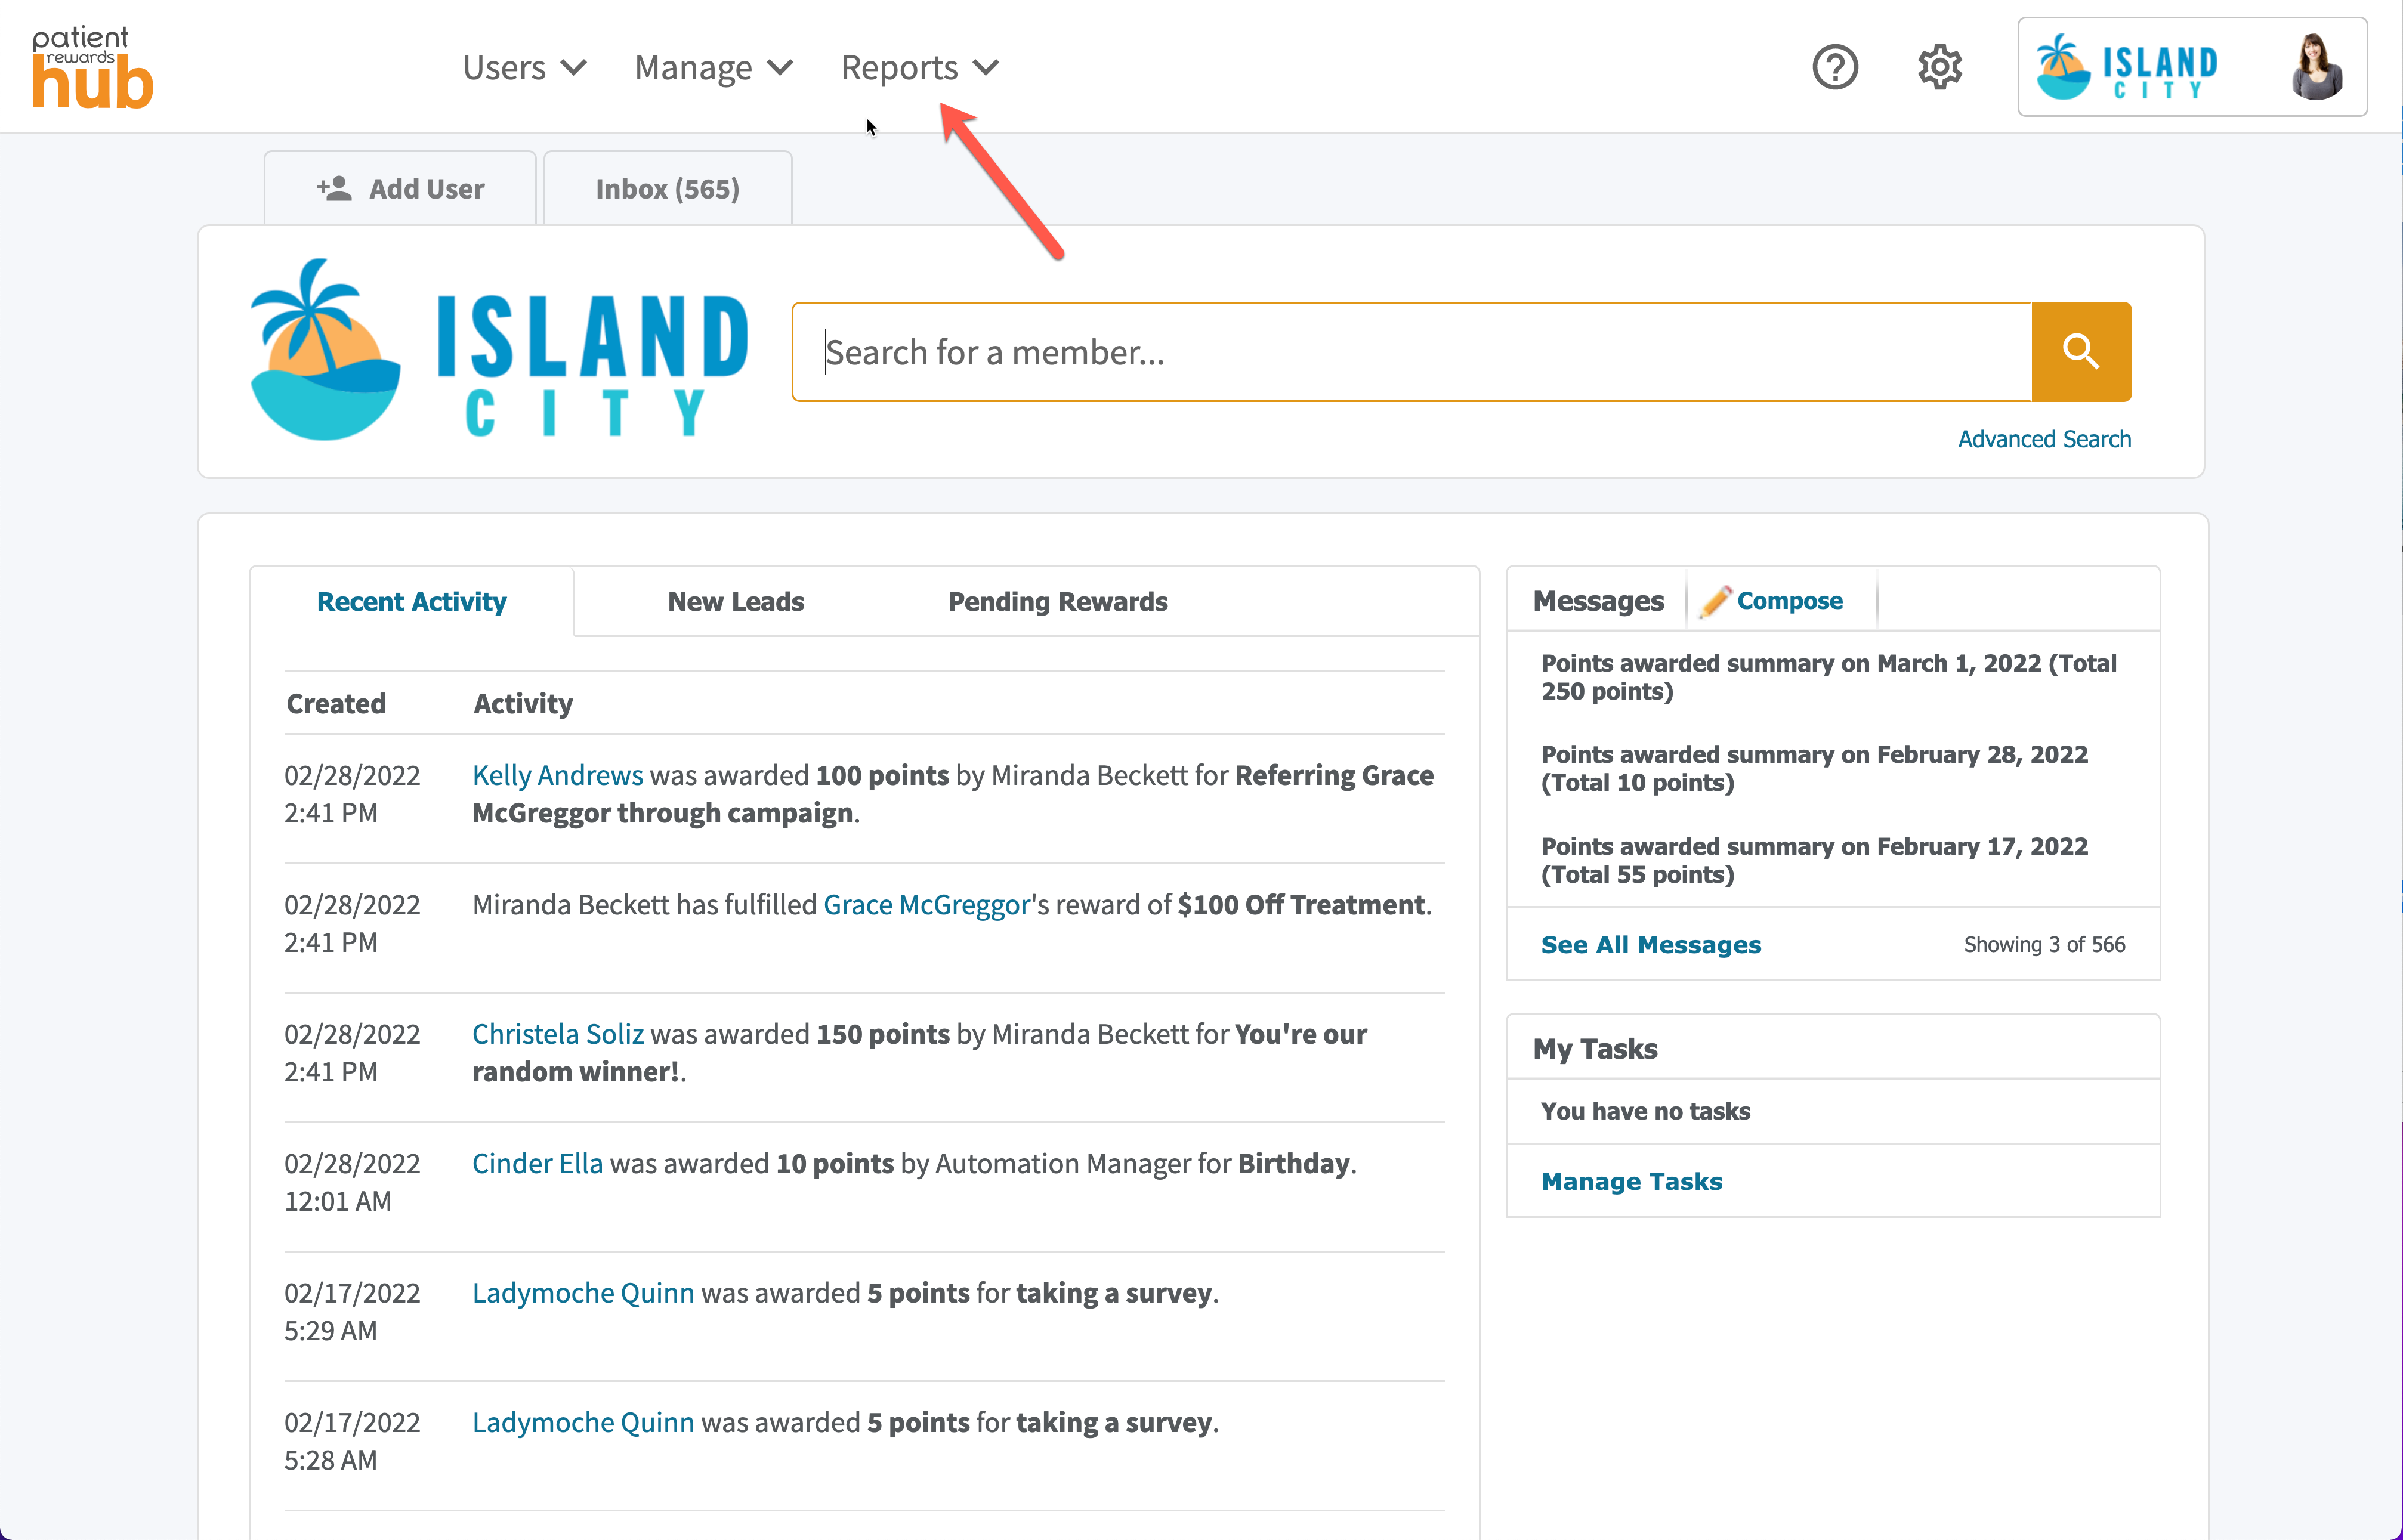Click 'You have no tasks' text
The height and width of the screenshot is (1540, 2403).
[x=1645, y=1111]
